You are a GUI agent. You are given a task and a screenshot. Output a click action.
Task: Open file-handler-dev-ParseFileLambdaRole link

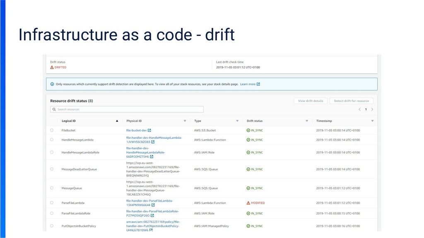pos(152,213)
